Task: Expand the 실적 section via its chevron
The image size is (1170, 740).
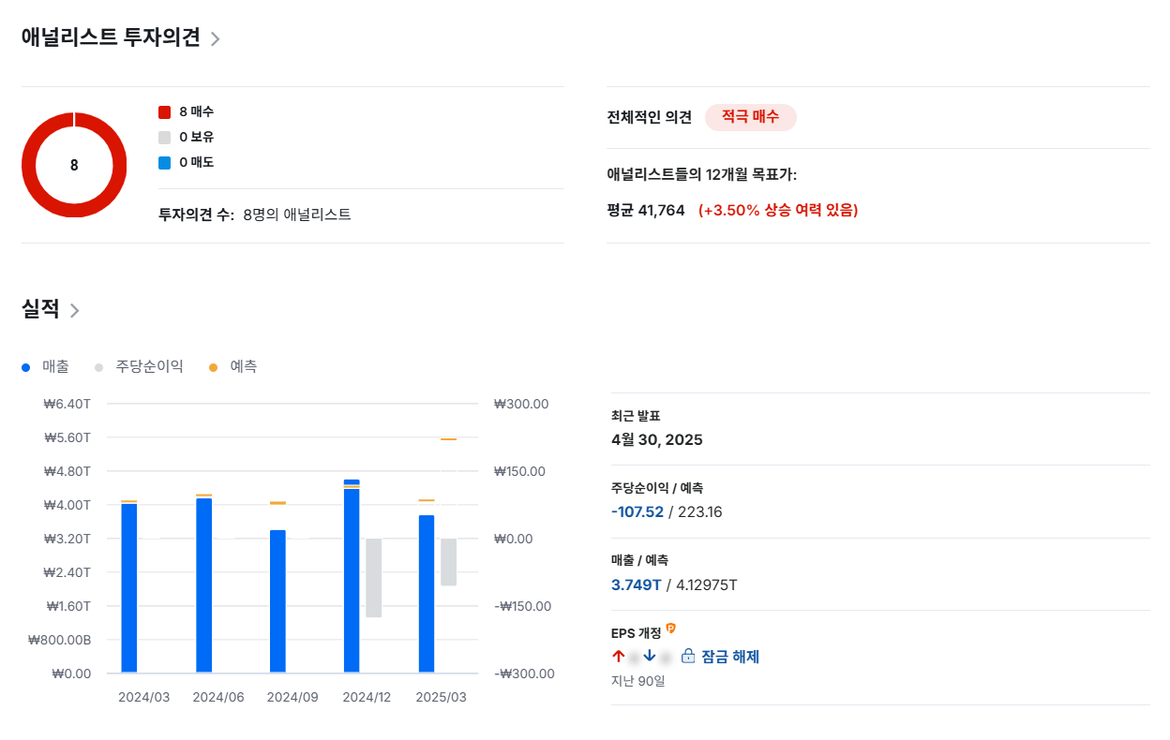Action: pyautogui.click(x=73, y=310)
